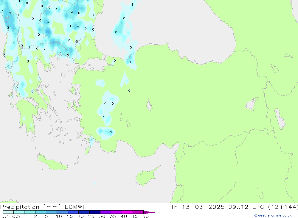Click the legend label '25'

click(91, 216)
